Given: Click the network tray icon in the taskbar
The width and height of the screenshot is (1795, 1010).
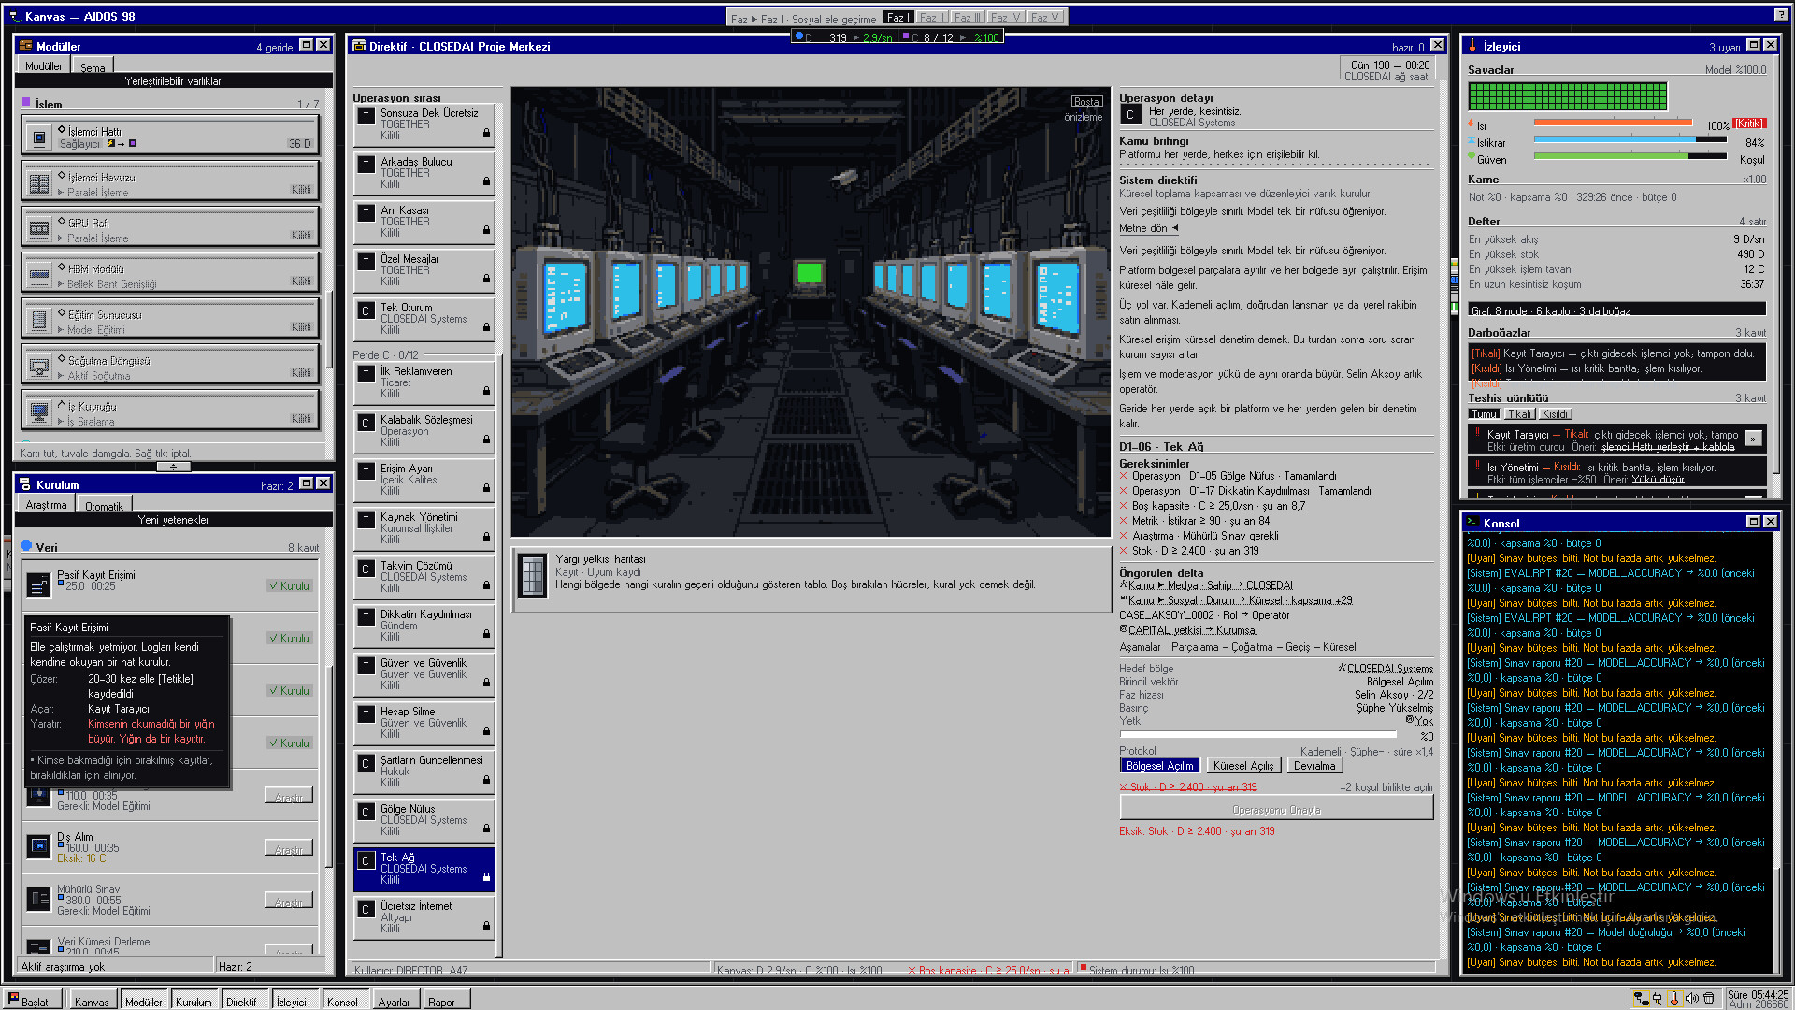Looking at the screenshot, I should coord(1641,999).
